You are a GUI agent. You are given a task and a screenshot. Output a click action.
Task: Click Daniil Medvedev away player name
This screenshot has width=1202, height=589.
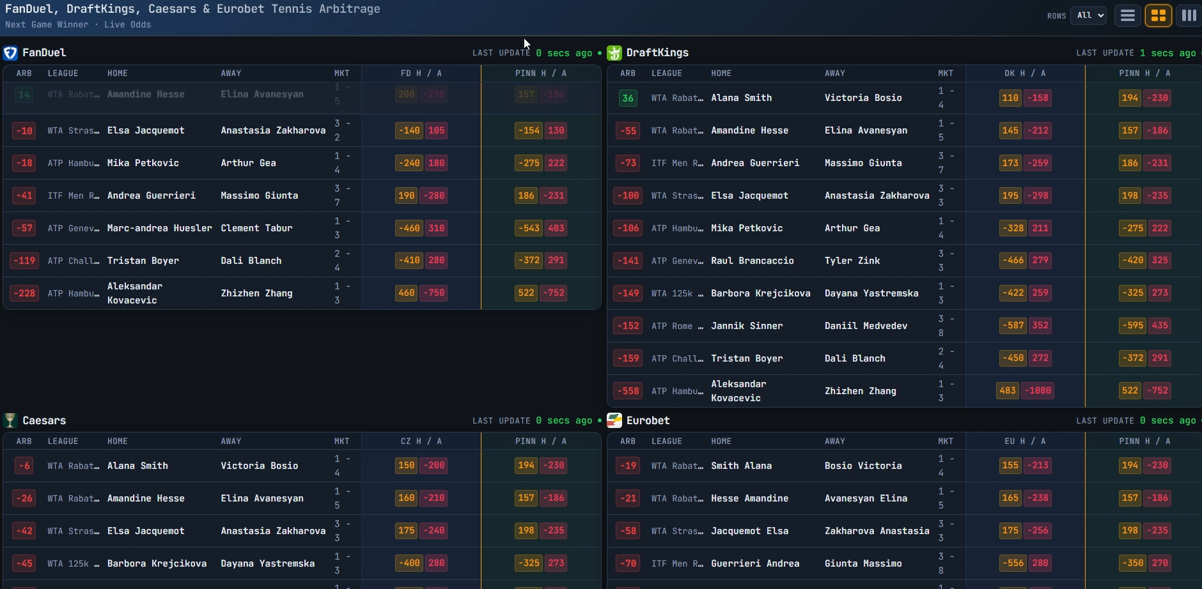point(866,326)
